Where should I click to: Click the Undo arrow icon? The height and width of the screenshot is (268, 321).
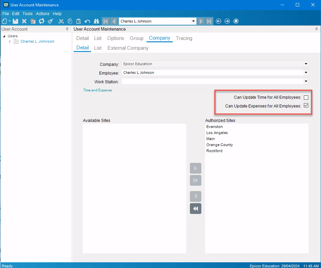click(x=87, y=21)
